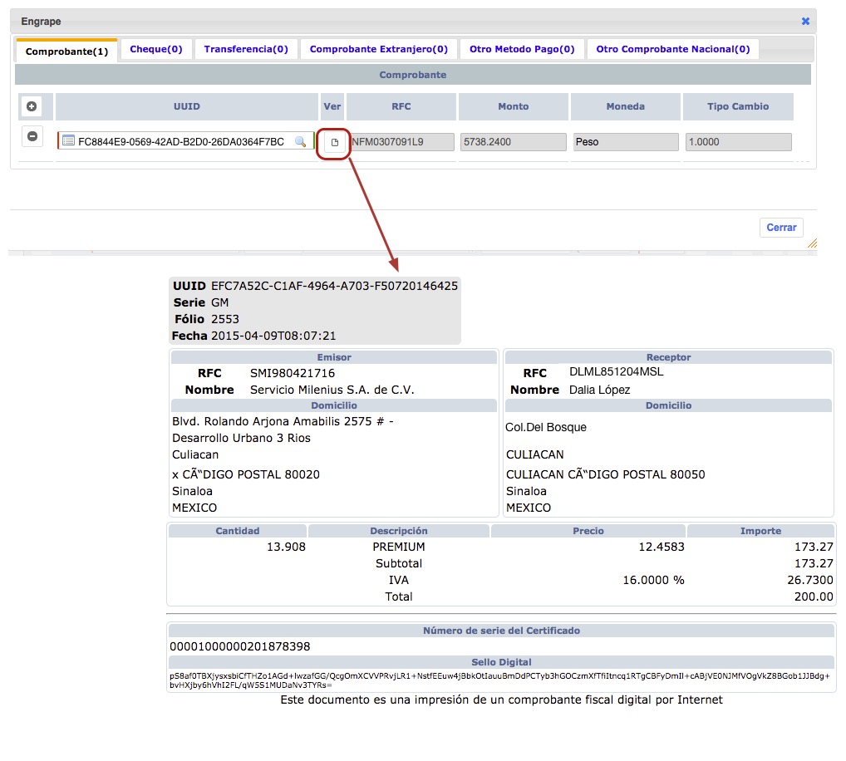Select the Comprobante(1) tab

click(66, 52)
